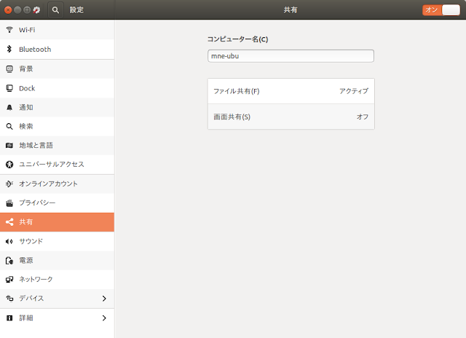Close the settings window
Screen dimensions: 466x338
pos(8,10)
